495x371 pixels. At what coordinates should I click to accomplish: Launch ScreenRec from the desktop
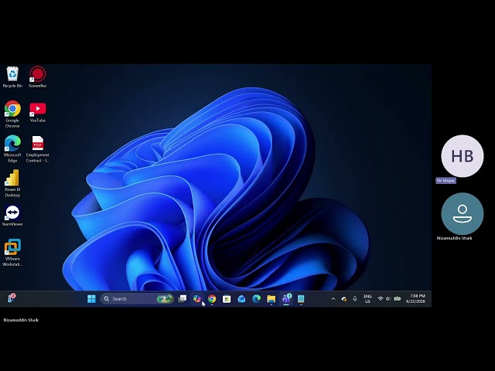[x=38, y=77]
